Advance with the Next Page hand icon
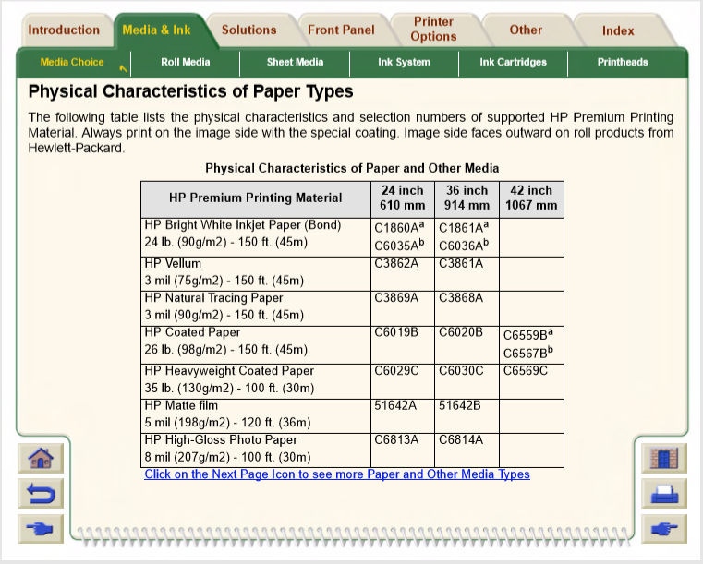The height and width of the screenshot is (564, 703). (x=663, y=529)
